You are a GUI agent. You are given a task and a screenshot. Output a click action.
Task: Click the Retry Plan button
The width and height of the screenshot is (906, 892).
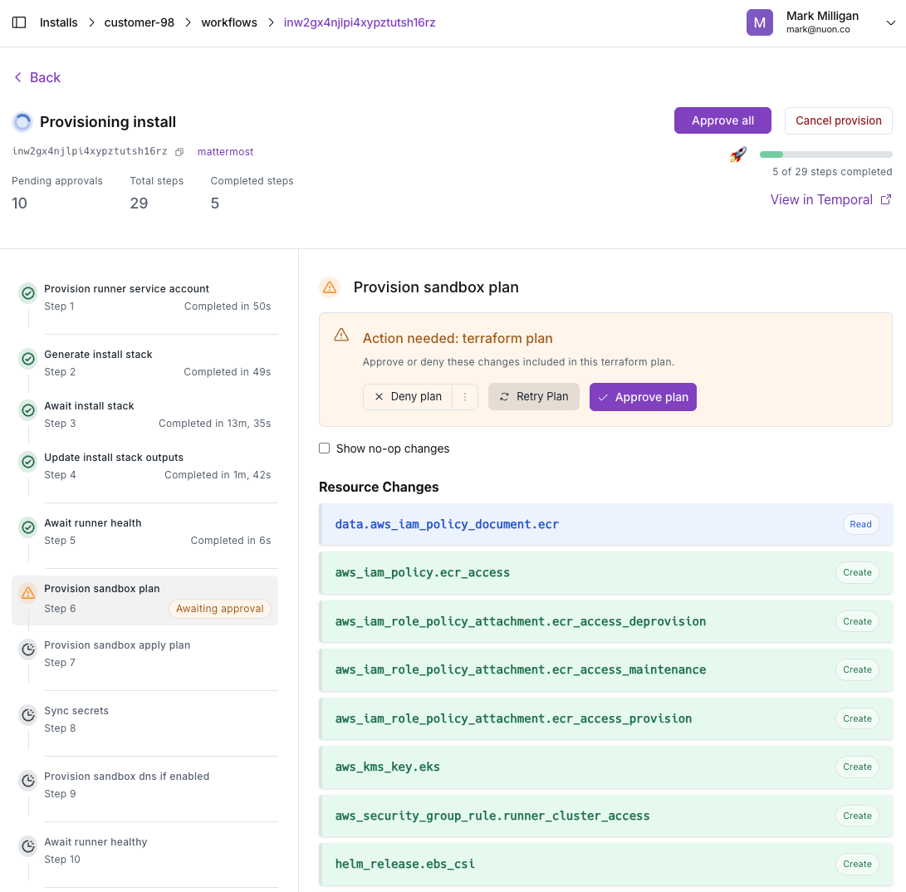click(x=533, y=396)
